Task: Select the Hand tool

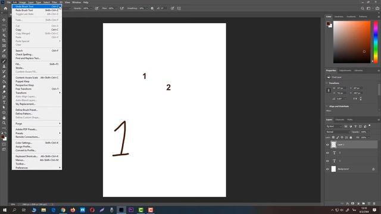Action: [4, 118]
